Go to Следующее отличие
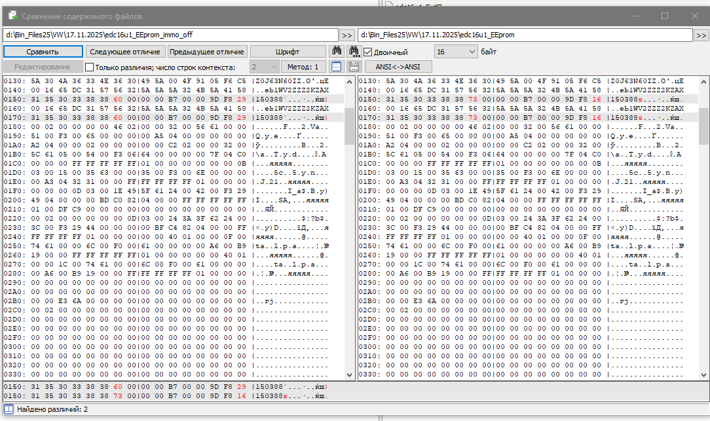This screenshot has height=421, width=710. 125,52
